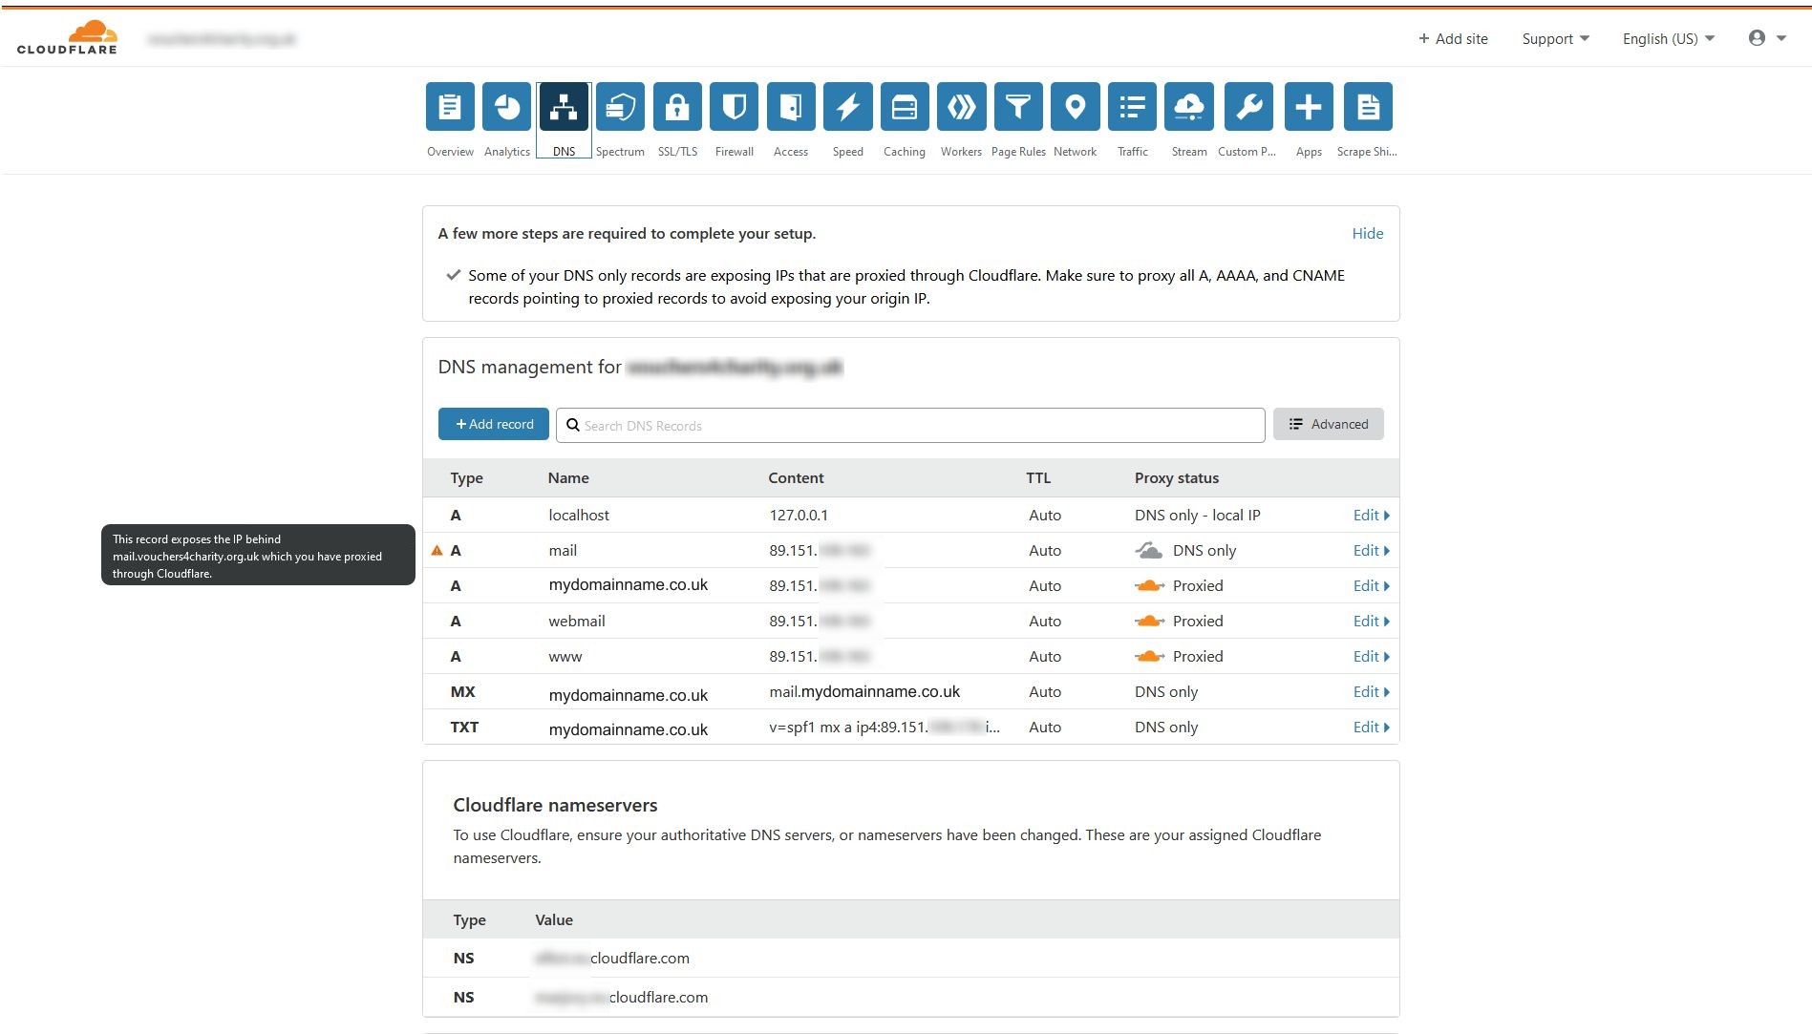The width and height of the screenshot is (1812, 1034).
Task: Click the second NS cloudflare.com nameserver value
Action: coord(622,997)
